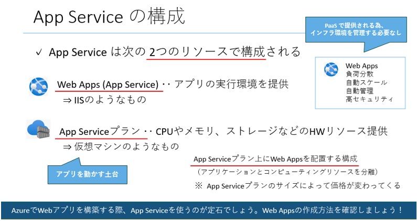Click '負荷分散' in the feature box
The width and height of the screenshot is (417, 221).
tap(359, 74)
